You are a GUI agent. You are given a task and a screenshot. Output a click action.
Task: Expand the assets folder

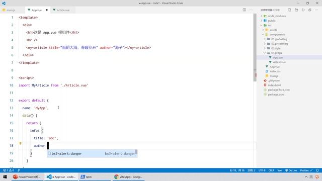coord(273,30)
